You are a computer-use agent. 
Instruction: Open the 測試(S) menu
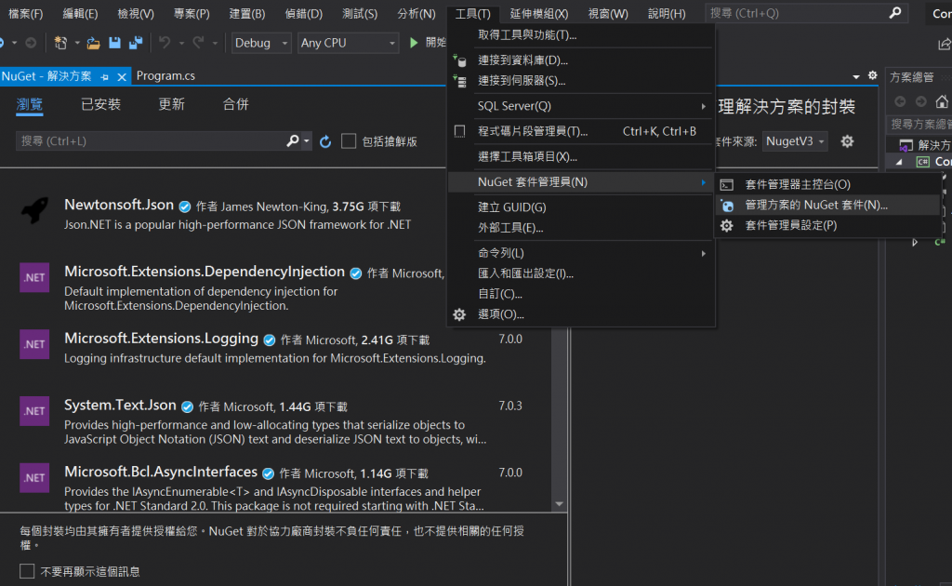(360, 13)
